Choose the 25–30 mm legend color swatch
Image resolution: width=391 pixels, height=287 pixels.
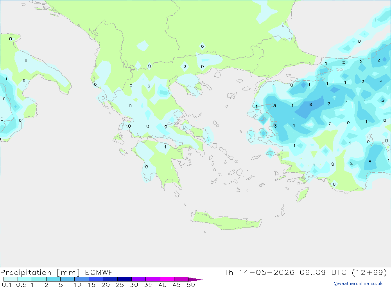tap(124, 279)
